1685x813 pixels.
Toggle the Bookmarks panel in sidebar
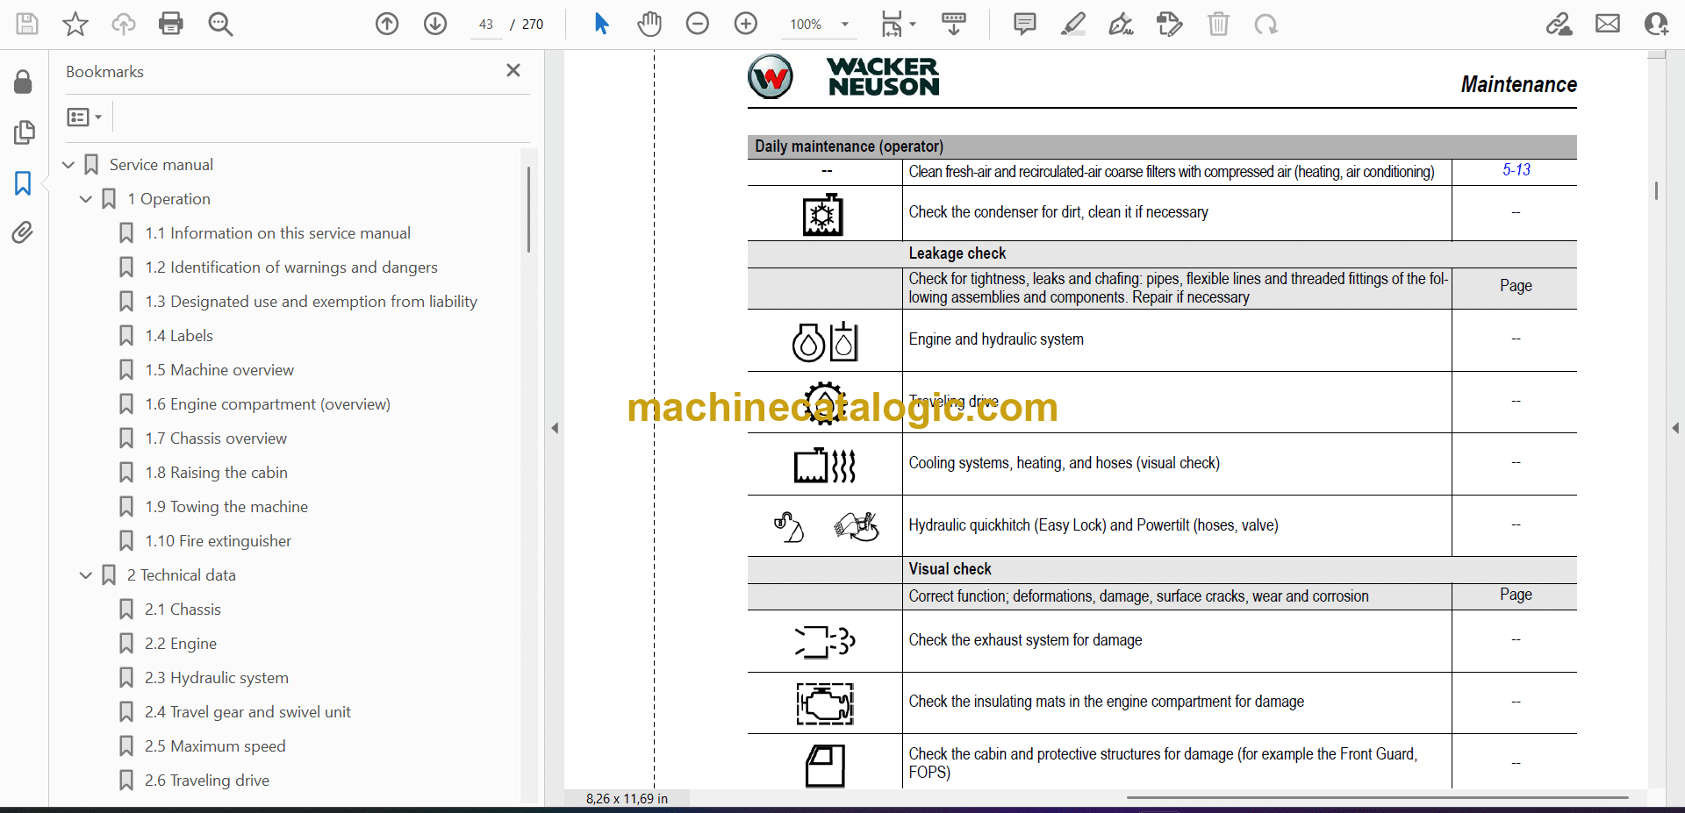(23, 183)
